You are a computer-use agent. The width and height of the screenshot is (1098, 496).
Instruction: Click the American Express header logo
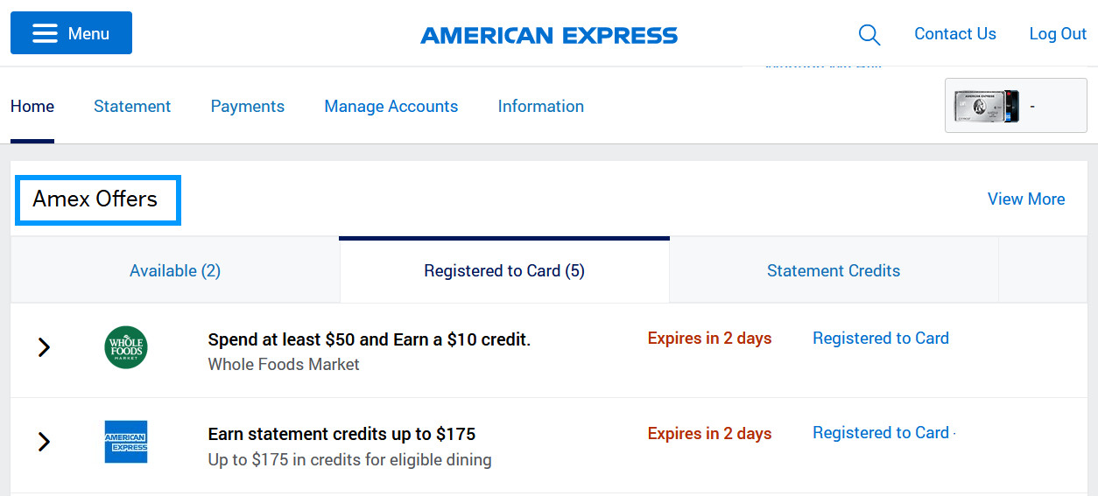549,35
